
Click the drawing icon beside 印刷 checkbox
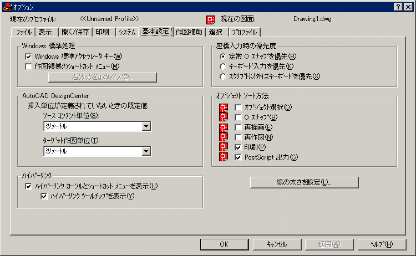[224, 147]
